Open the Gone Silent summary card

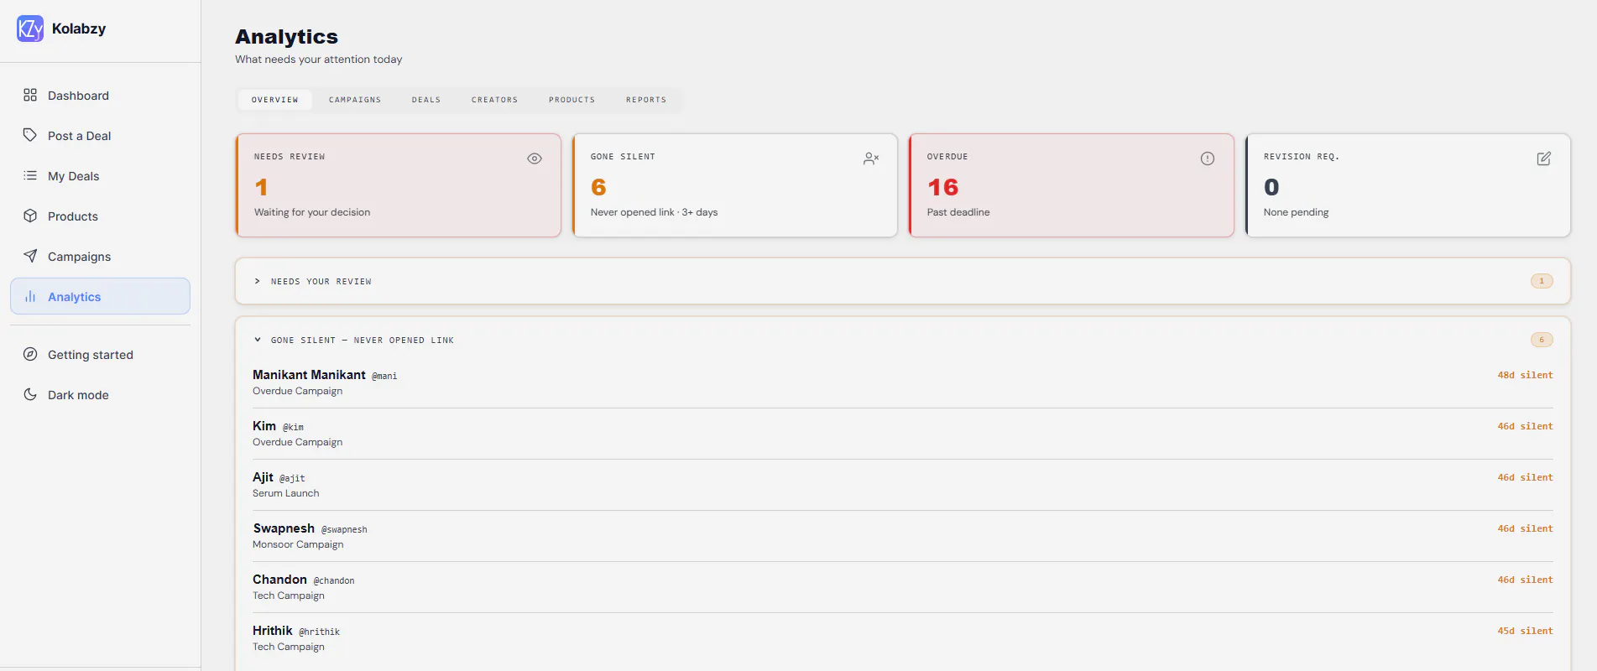735,185
